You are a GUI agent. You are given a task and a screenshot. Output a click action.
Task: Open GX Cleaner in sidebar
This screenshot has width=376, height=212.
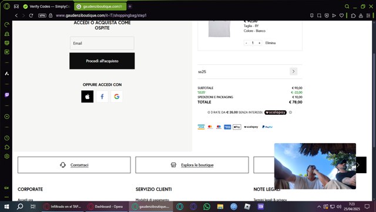point(6,34)
